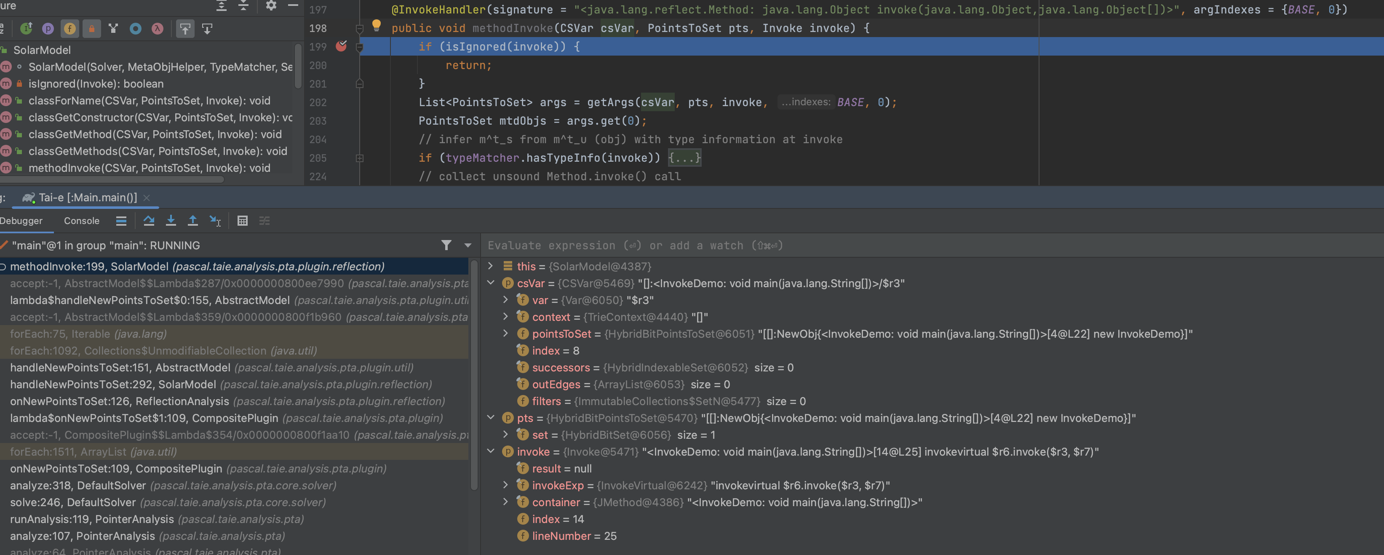The height and width of the screenshot is (555, 1384).
Task: Select runAnalysis:119, PointerAnalysis frame
Action: 234,520
